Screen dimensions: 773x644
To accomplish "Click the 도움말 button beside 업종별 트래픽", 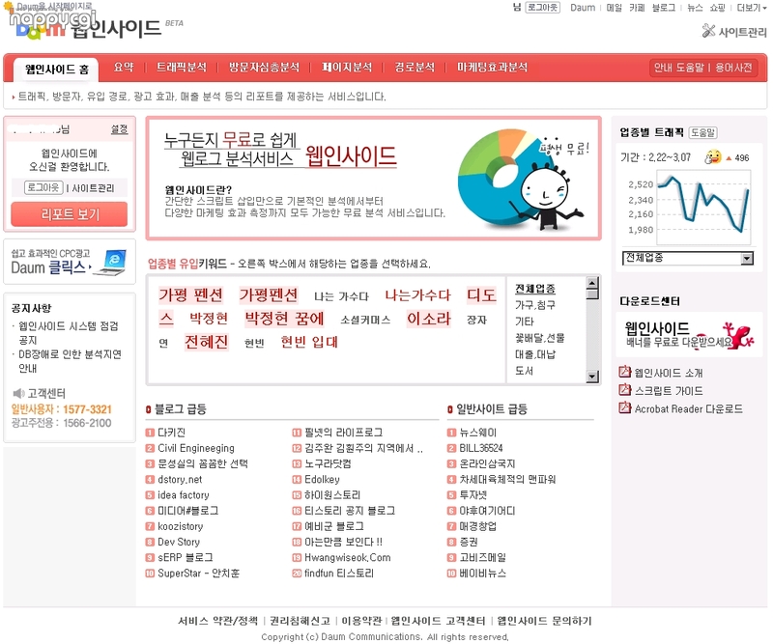I will 702,132.
